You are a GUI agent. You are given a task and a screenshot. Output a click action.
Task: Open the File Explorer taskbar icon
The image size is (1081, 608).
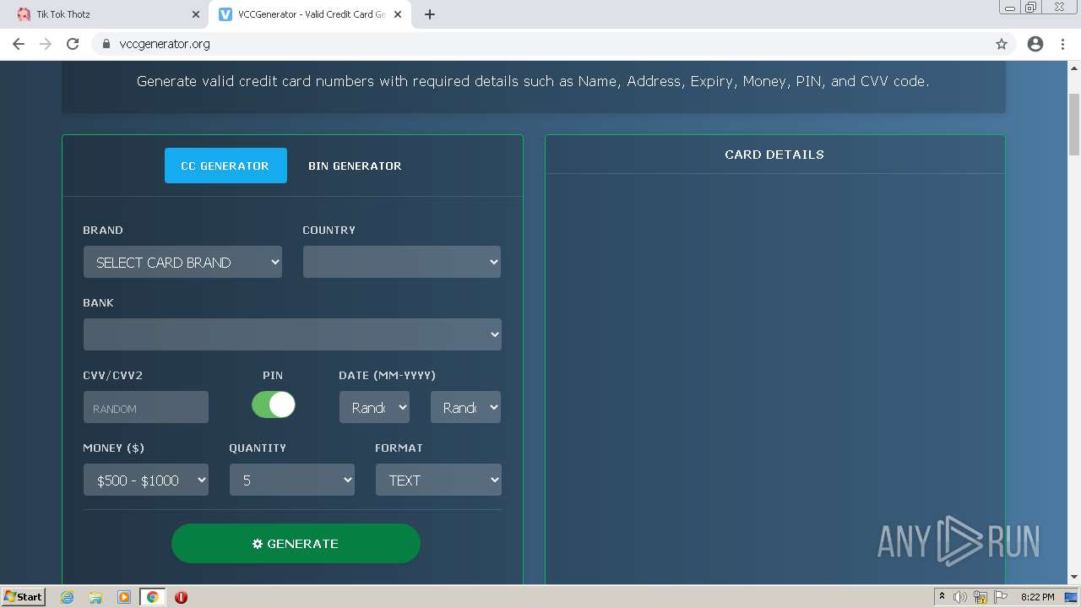coord(95,597)
